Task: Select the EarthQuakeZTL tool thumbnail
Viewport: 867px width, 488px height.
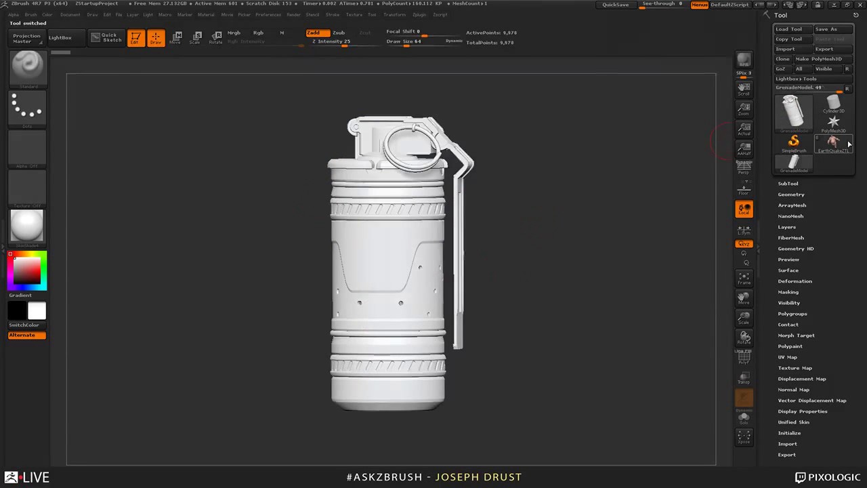Action: (x=833, y=142)
